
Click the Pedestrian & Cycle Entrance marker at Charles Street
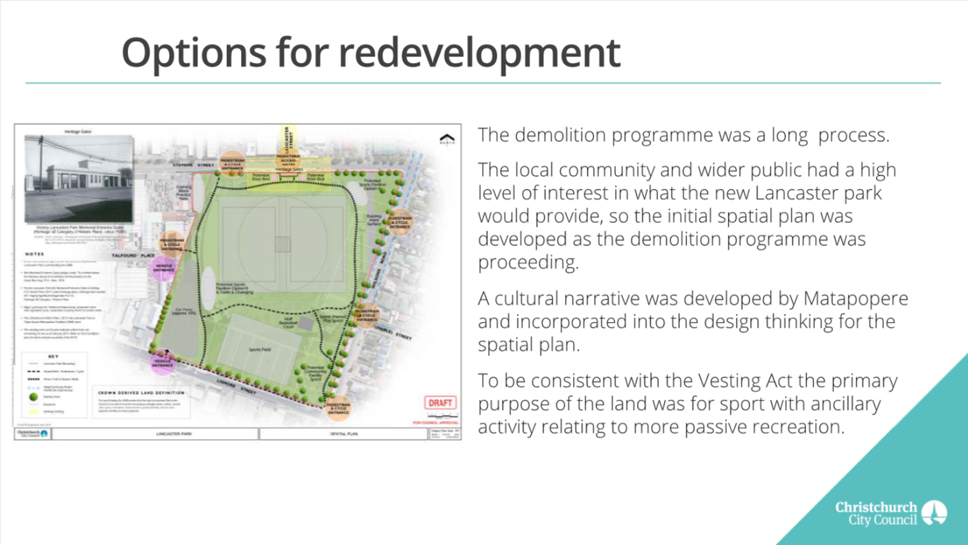[x=366, y=315]
